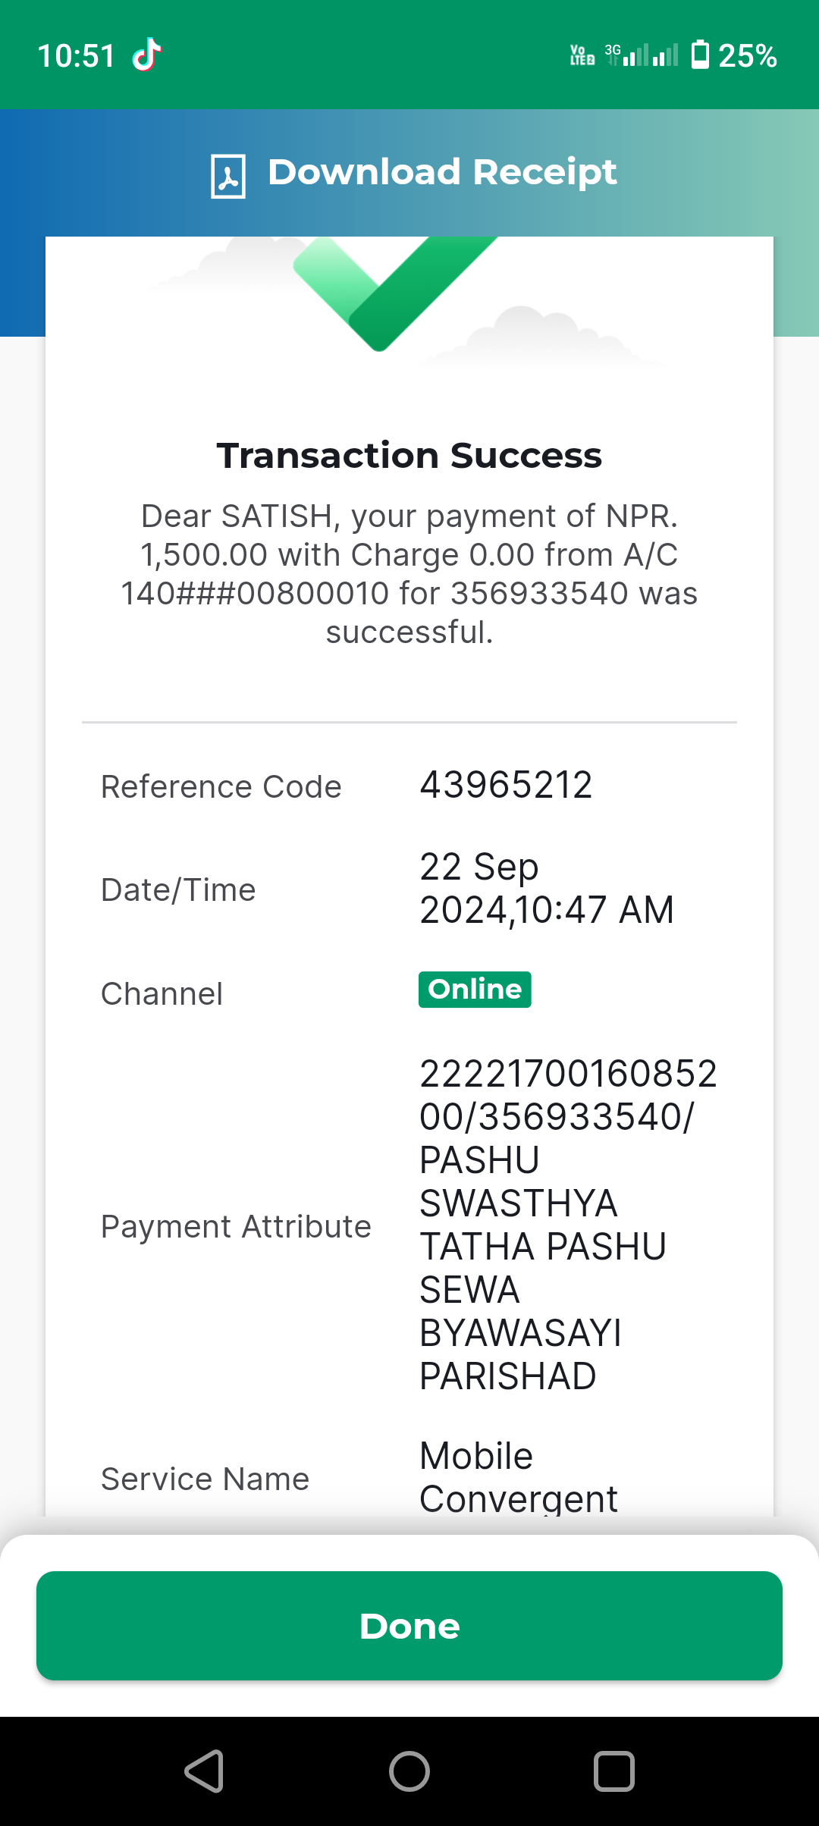Tap the payment confirmation message to SATISH

pyautogui.click(x=409, y=573)
